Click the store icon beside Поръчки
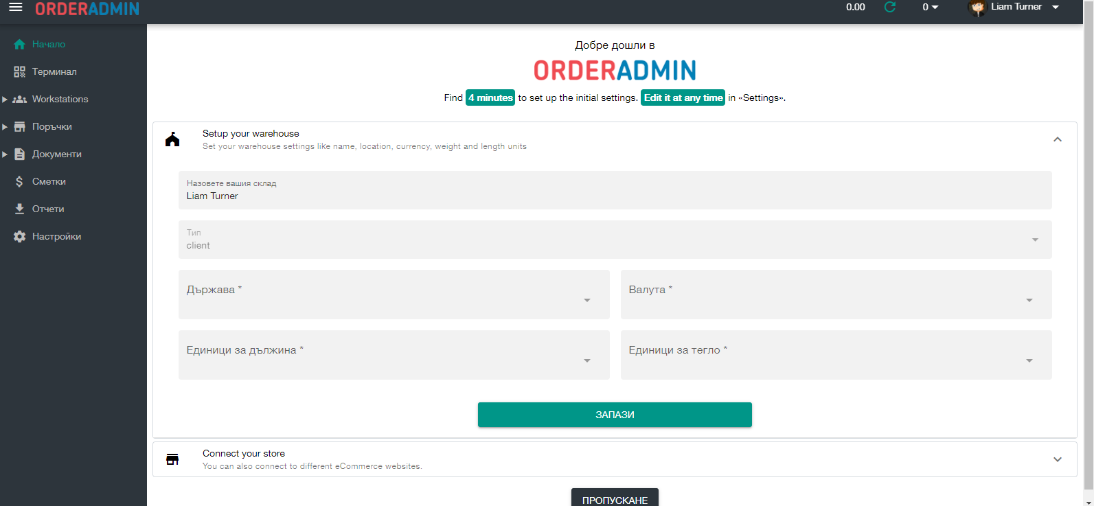 (19, 126)
